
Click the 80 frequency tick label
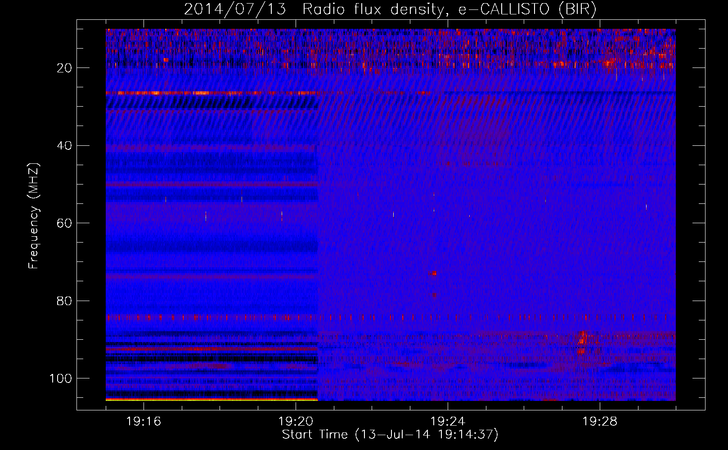coord(64,301)
